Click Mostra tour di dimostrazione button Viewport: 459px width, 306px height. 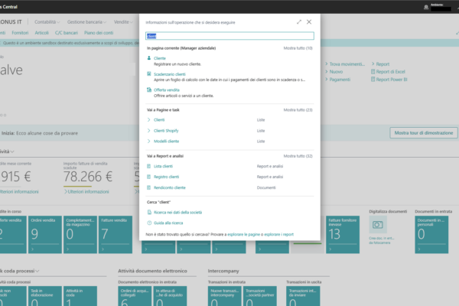coord(424,133)
